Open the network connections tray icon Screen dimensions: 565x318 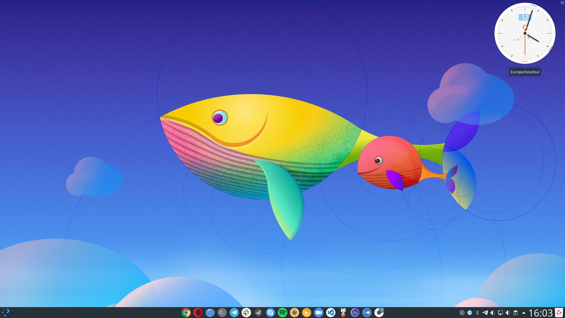500,313
